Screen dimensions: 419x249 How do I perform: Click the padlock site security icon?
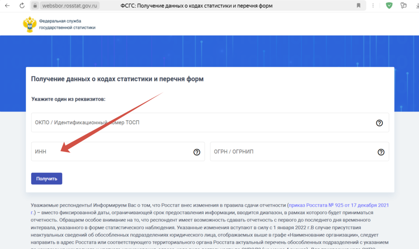click(35, 6)
